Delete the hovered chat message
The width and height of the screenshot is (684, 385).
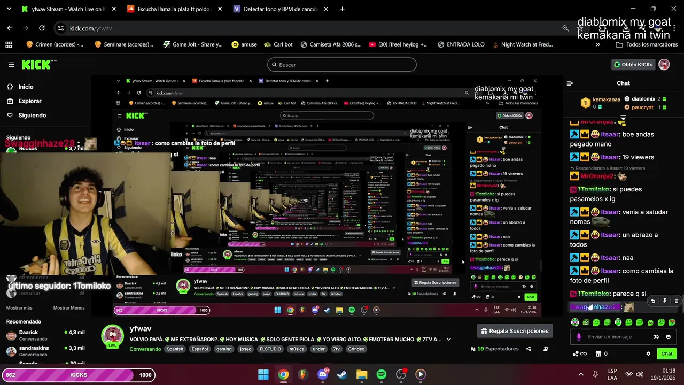(x=677, y=301)
